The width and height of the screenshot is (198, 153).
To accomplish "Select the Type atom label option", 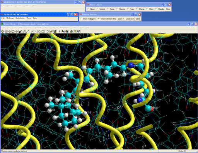I will [x=128, y=9].
